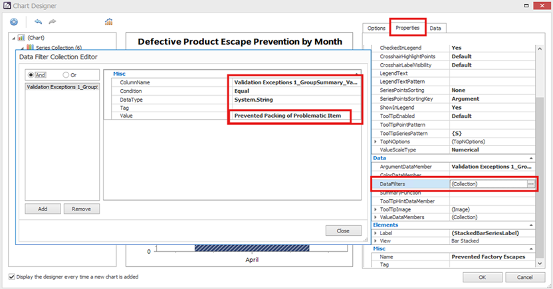The height and width of the screenshot is (289, 553).
Task: Expand the TopNOptions property
Action: point(376,142)
